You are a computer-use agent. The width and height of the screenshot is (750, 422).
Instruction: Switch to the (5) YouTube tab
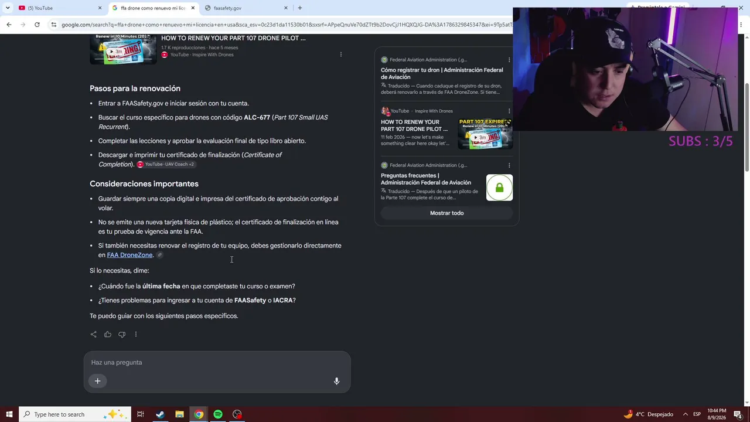(59, 8)
